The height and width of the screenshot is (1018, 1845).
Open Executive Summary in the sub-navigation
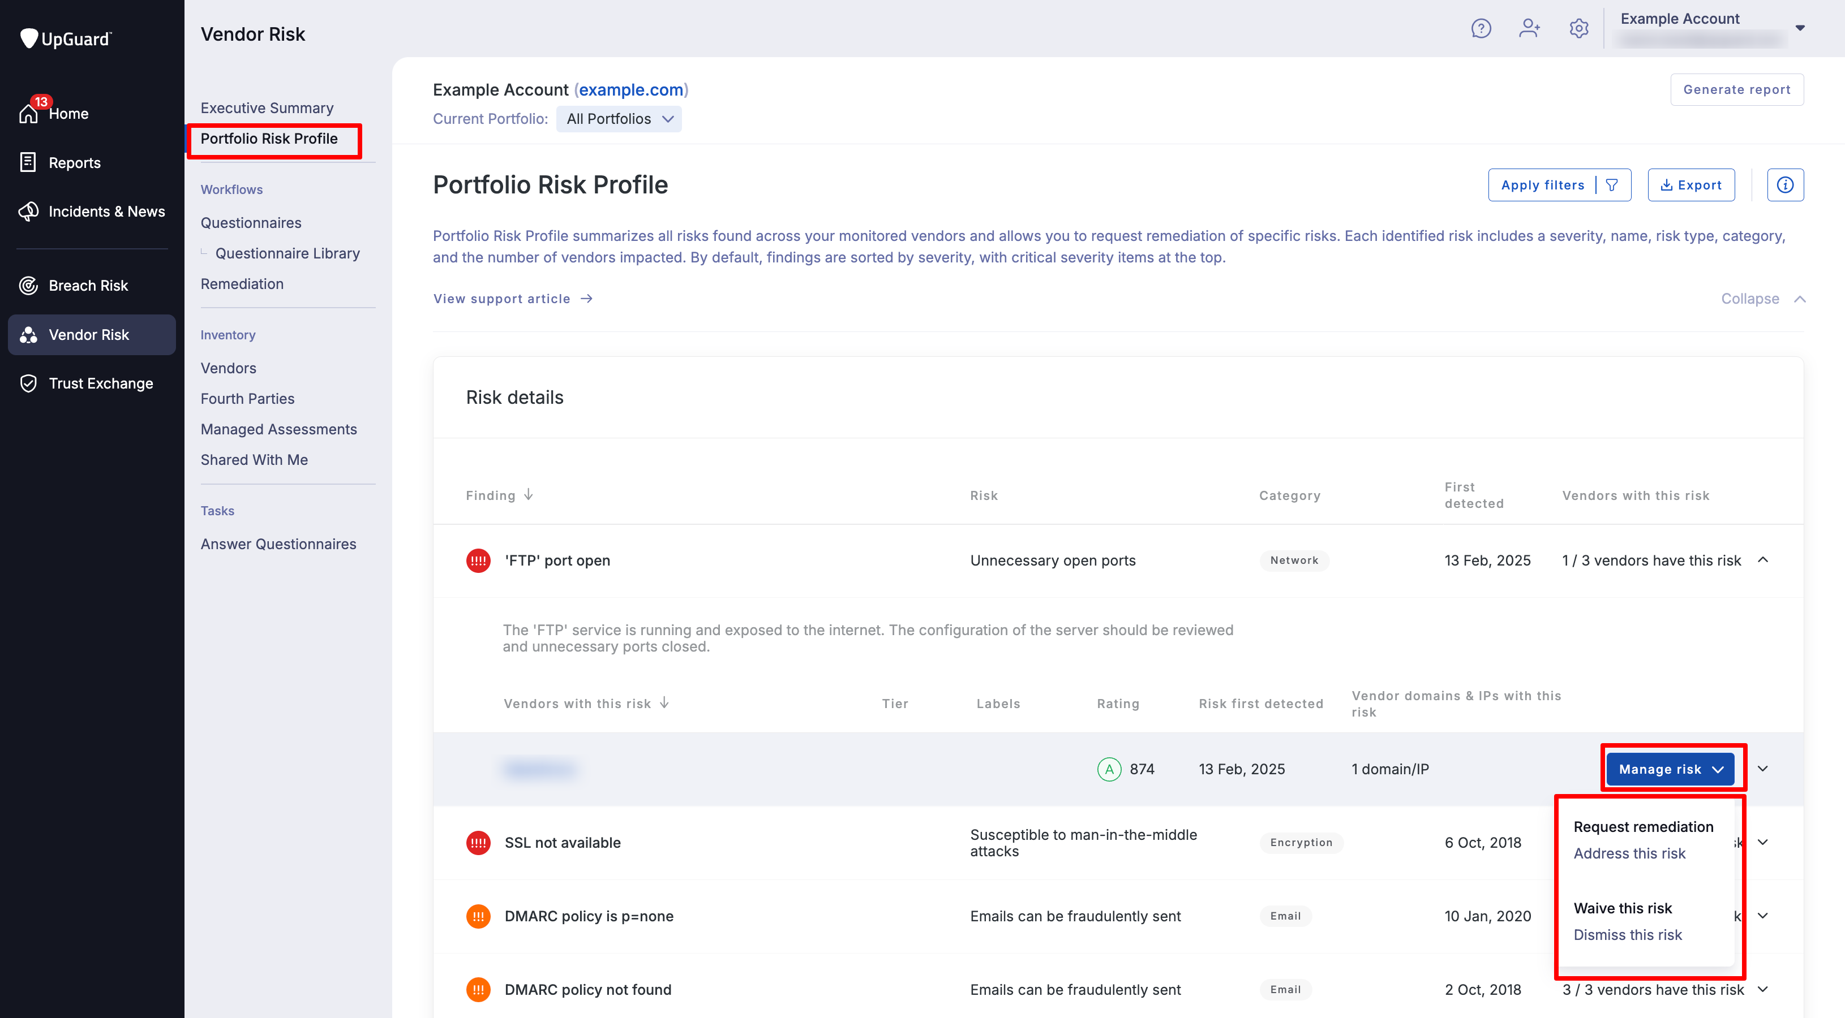(x=267, y=108)
